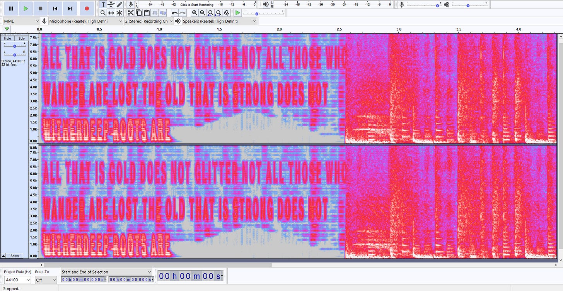Click the Zoom In magnifier icon
This screenshot has width=563, height=291.
point(194,13)
